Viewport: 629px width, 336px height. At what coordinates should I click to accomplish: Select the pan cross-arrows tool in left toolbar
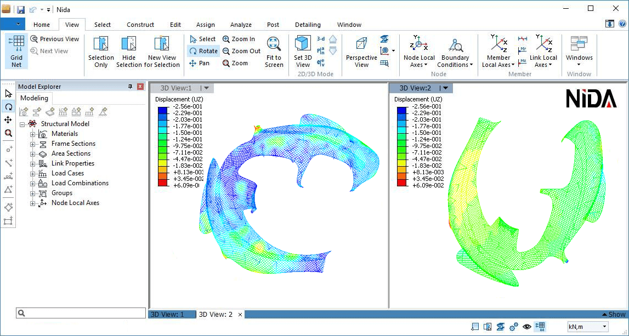point(8,120)
